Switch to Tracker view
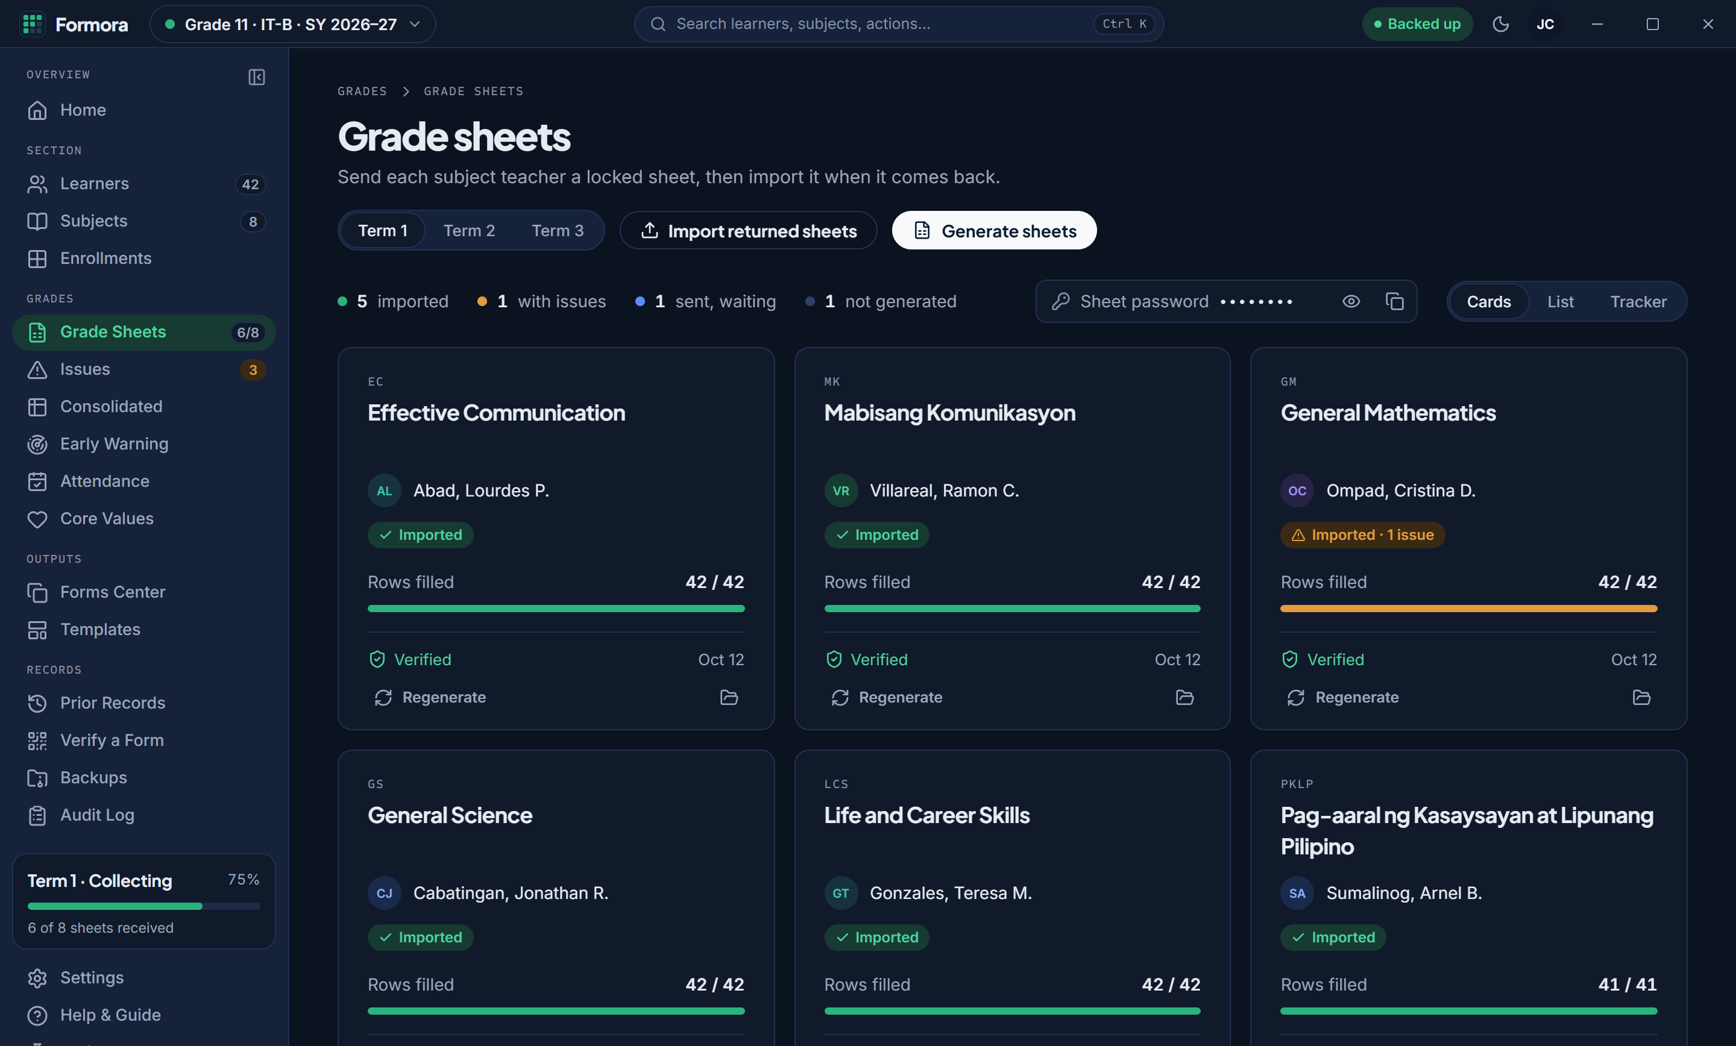Viewport: 1736px width, 1046px height. (x=1638, y=301)
